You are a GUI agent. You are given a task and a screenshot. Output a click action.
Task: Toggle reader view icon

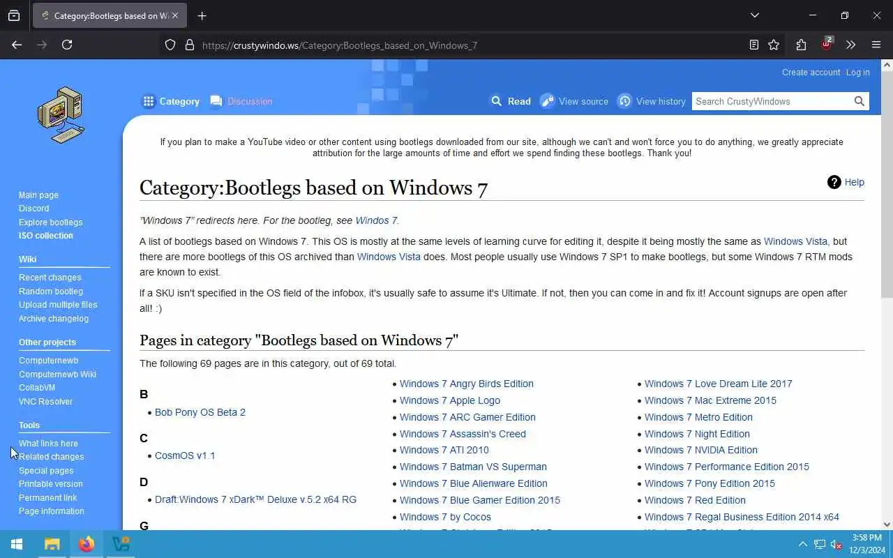[753, 45]
